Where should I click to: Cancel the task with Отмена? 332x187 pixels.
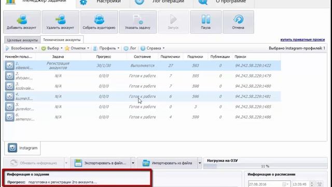[238, 22]
